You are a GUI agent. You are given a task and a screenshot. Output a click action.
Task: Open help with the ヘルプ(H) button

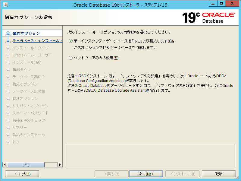tap(22, 174)
